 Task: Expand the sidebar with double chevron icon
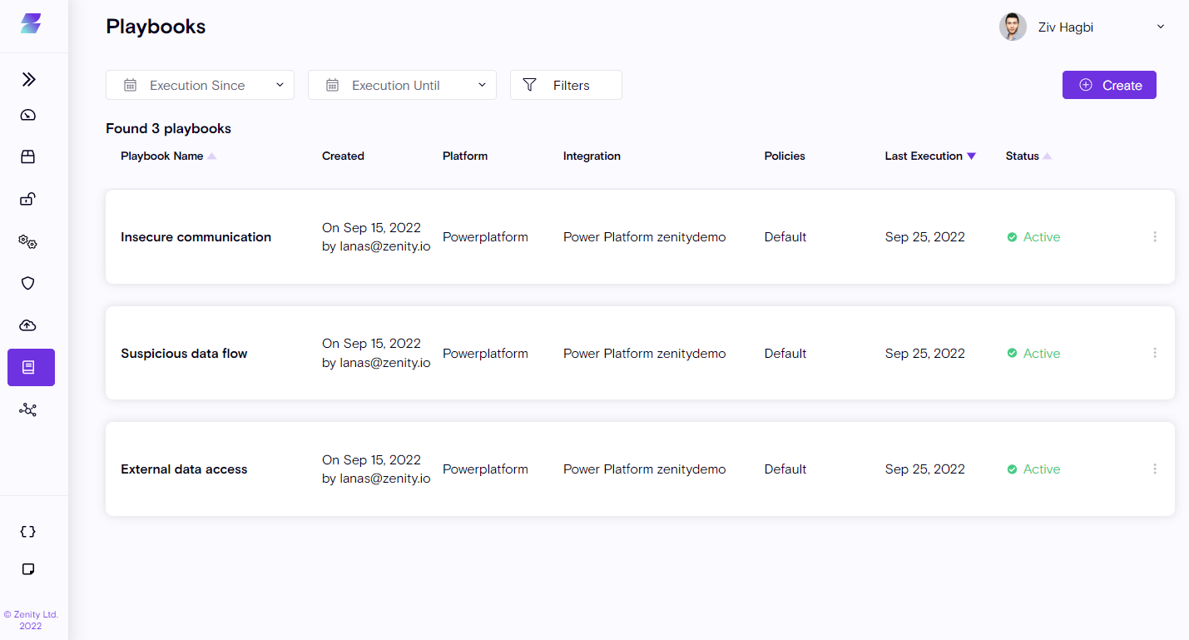(x=29, y=79)
